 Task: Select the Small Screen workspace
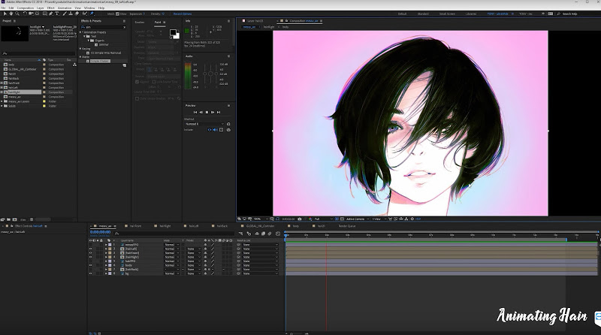447,14
